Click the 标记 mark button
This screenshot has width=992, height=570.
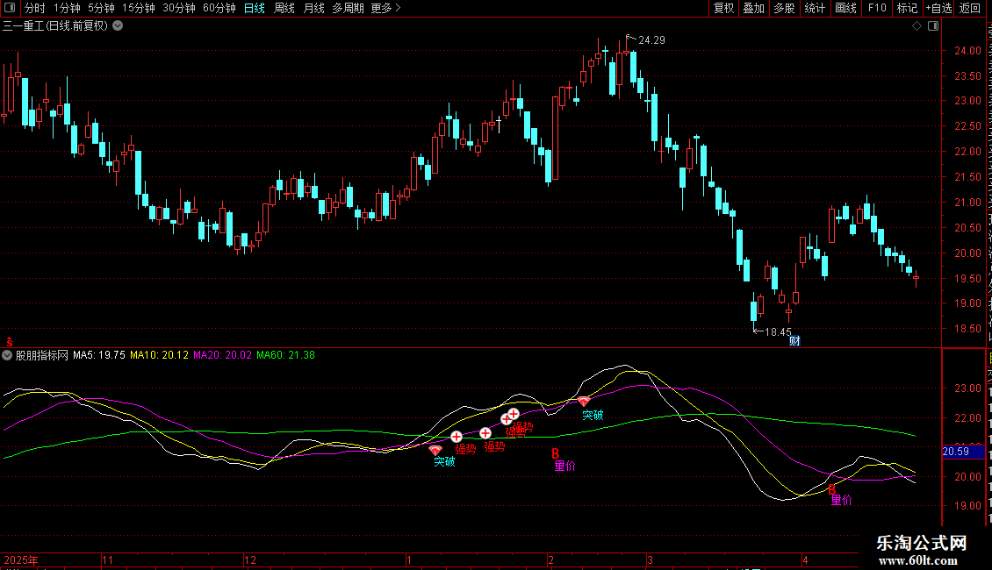click(x=907, y=8)
